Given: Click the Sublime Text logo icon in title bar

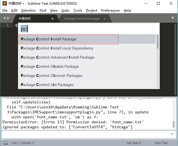Looking at the screenshot, I should pyautogui.click(x=5, y=3).
